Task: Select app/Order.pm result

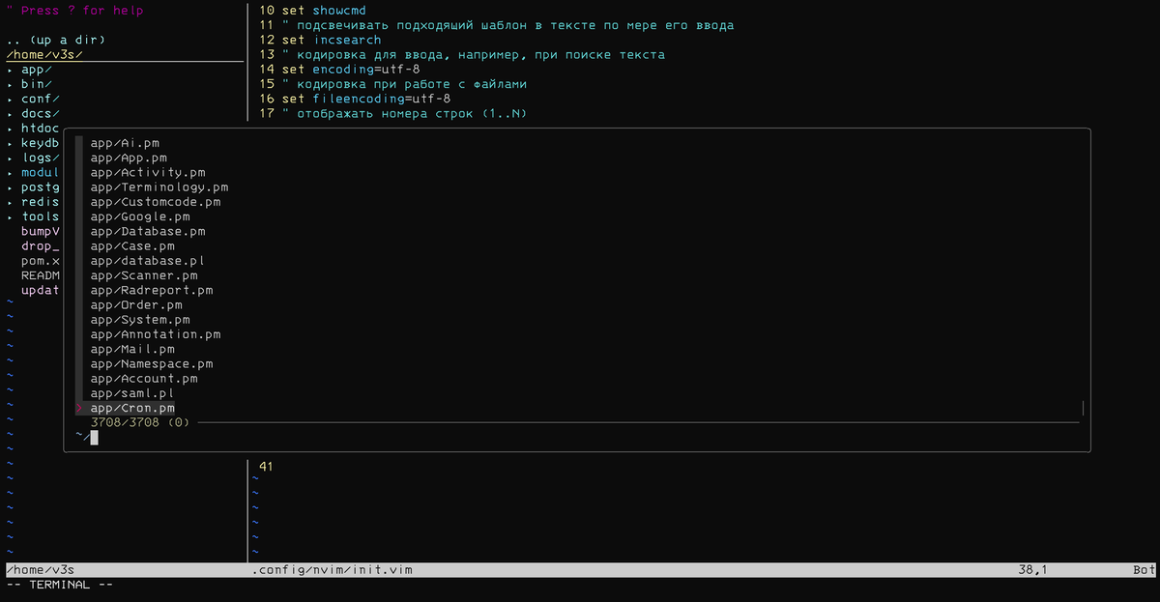Action: point(136,305)
